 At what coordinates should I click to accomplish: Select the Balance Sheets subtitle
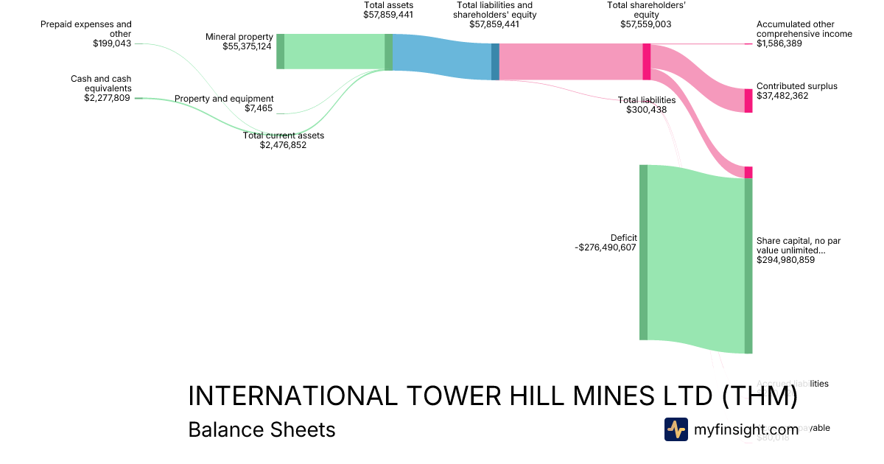[x=262, y=429]
